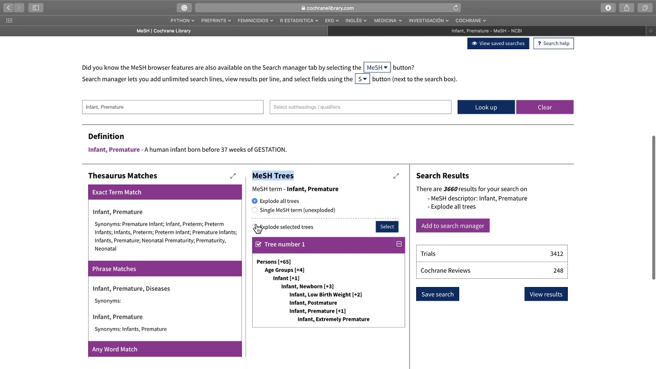Open the MeSH dropdown button in tip
656x369 pixels.
[x=377, y=68]
